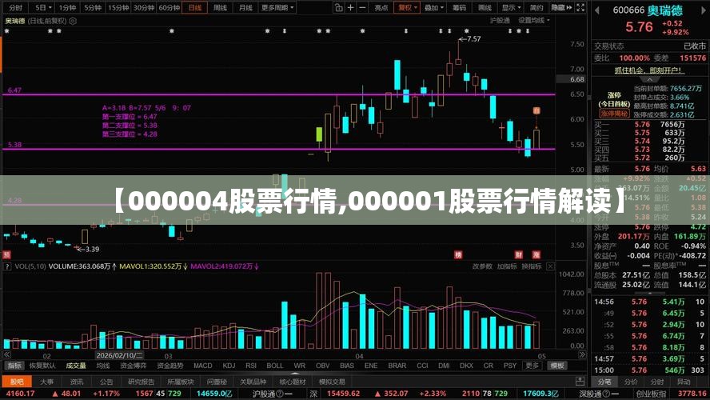Go to next stock with right arrow
This screenshot has width=710, height=400.
(704, 10)
